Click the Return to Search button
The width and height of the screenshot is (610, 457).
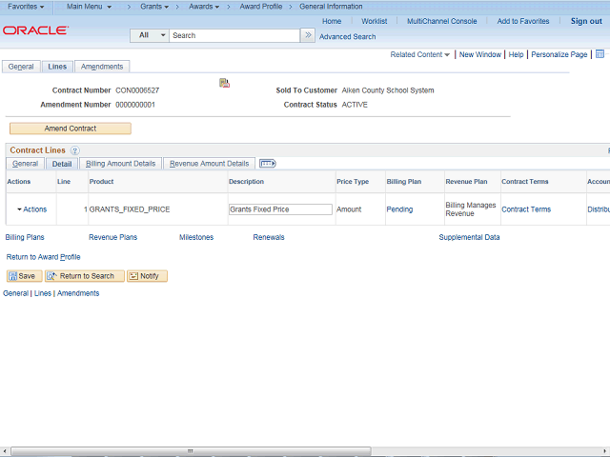[x=85, y=276]
